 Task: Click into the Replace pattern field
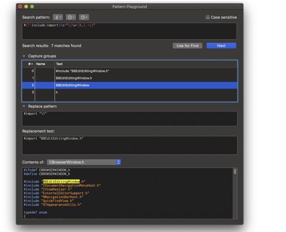click(x=130, y=119)
